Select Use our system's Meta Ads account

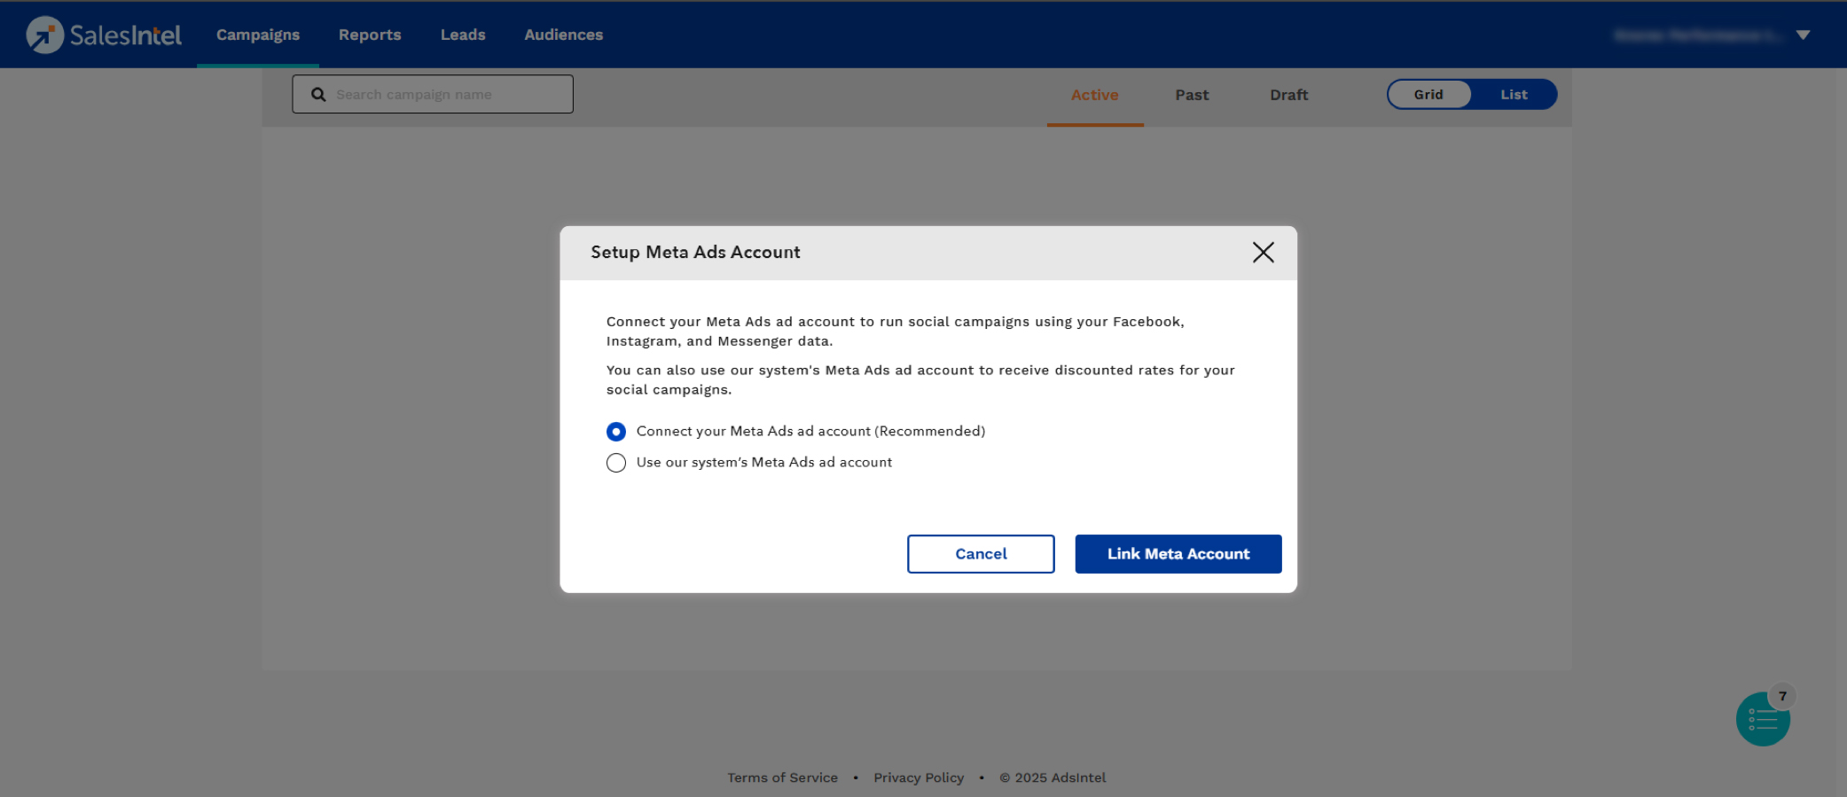[x=616, y=463]
